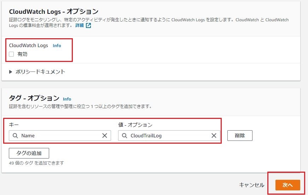
Task: Click the Name tag key input field
Action: tap(60, 136)
